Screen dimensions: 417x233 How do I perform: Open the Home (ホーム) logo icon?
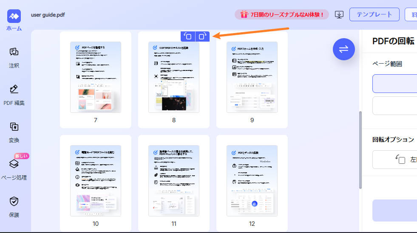(14, 16)
